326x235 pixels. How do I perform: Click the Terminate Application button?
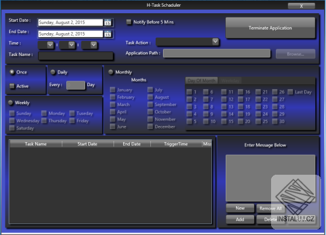coord(270,28)
